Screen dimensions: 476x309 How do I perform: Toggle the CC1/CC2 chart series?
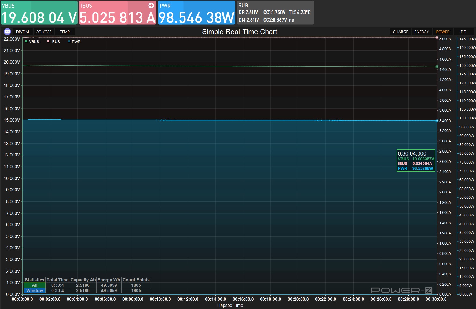[43, 32]
